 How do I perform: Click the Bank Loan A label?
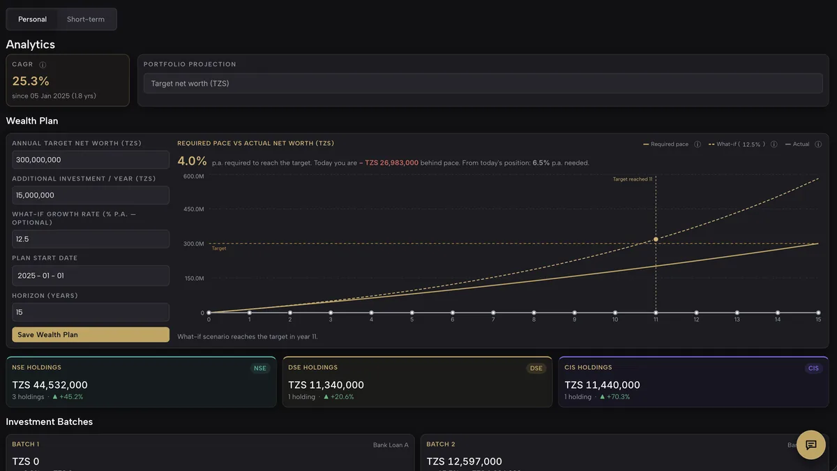tap(391, 444)
